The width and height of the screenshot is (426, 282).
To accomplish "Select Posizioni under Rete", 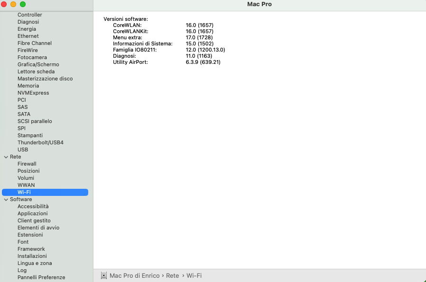I will tap(28, 171).
